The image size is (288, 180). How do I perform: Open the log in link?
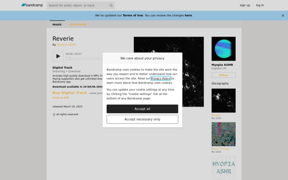coord(260,5)
